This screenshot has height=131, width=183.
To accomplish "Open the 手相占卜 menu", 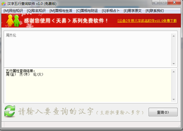I will (x=111, y=11).
